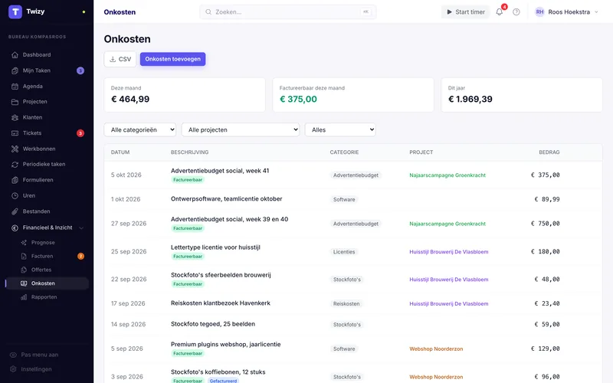Click the Gefactureerd badge on 3 sep row
The height and width of the screenshot is (383, 613).
[223, 381]
